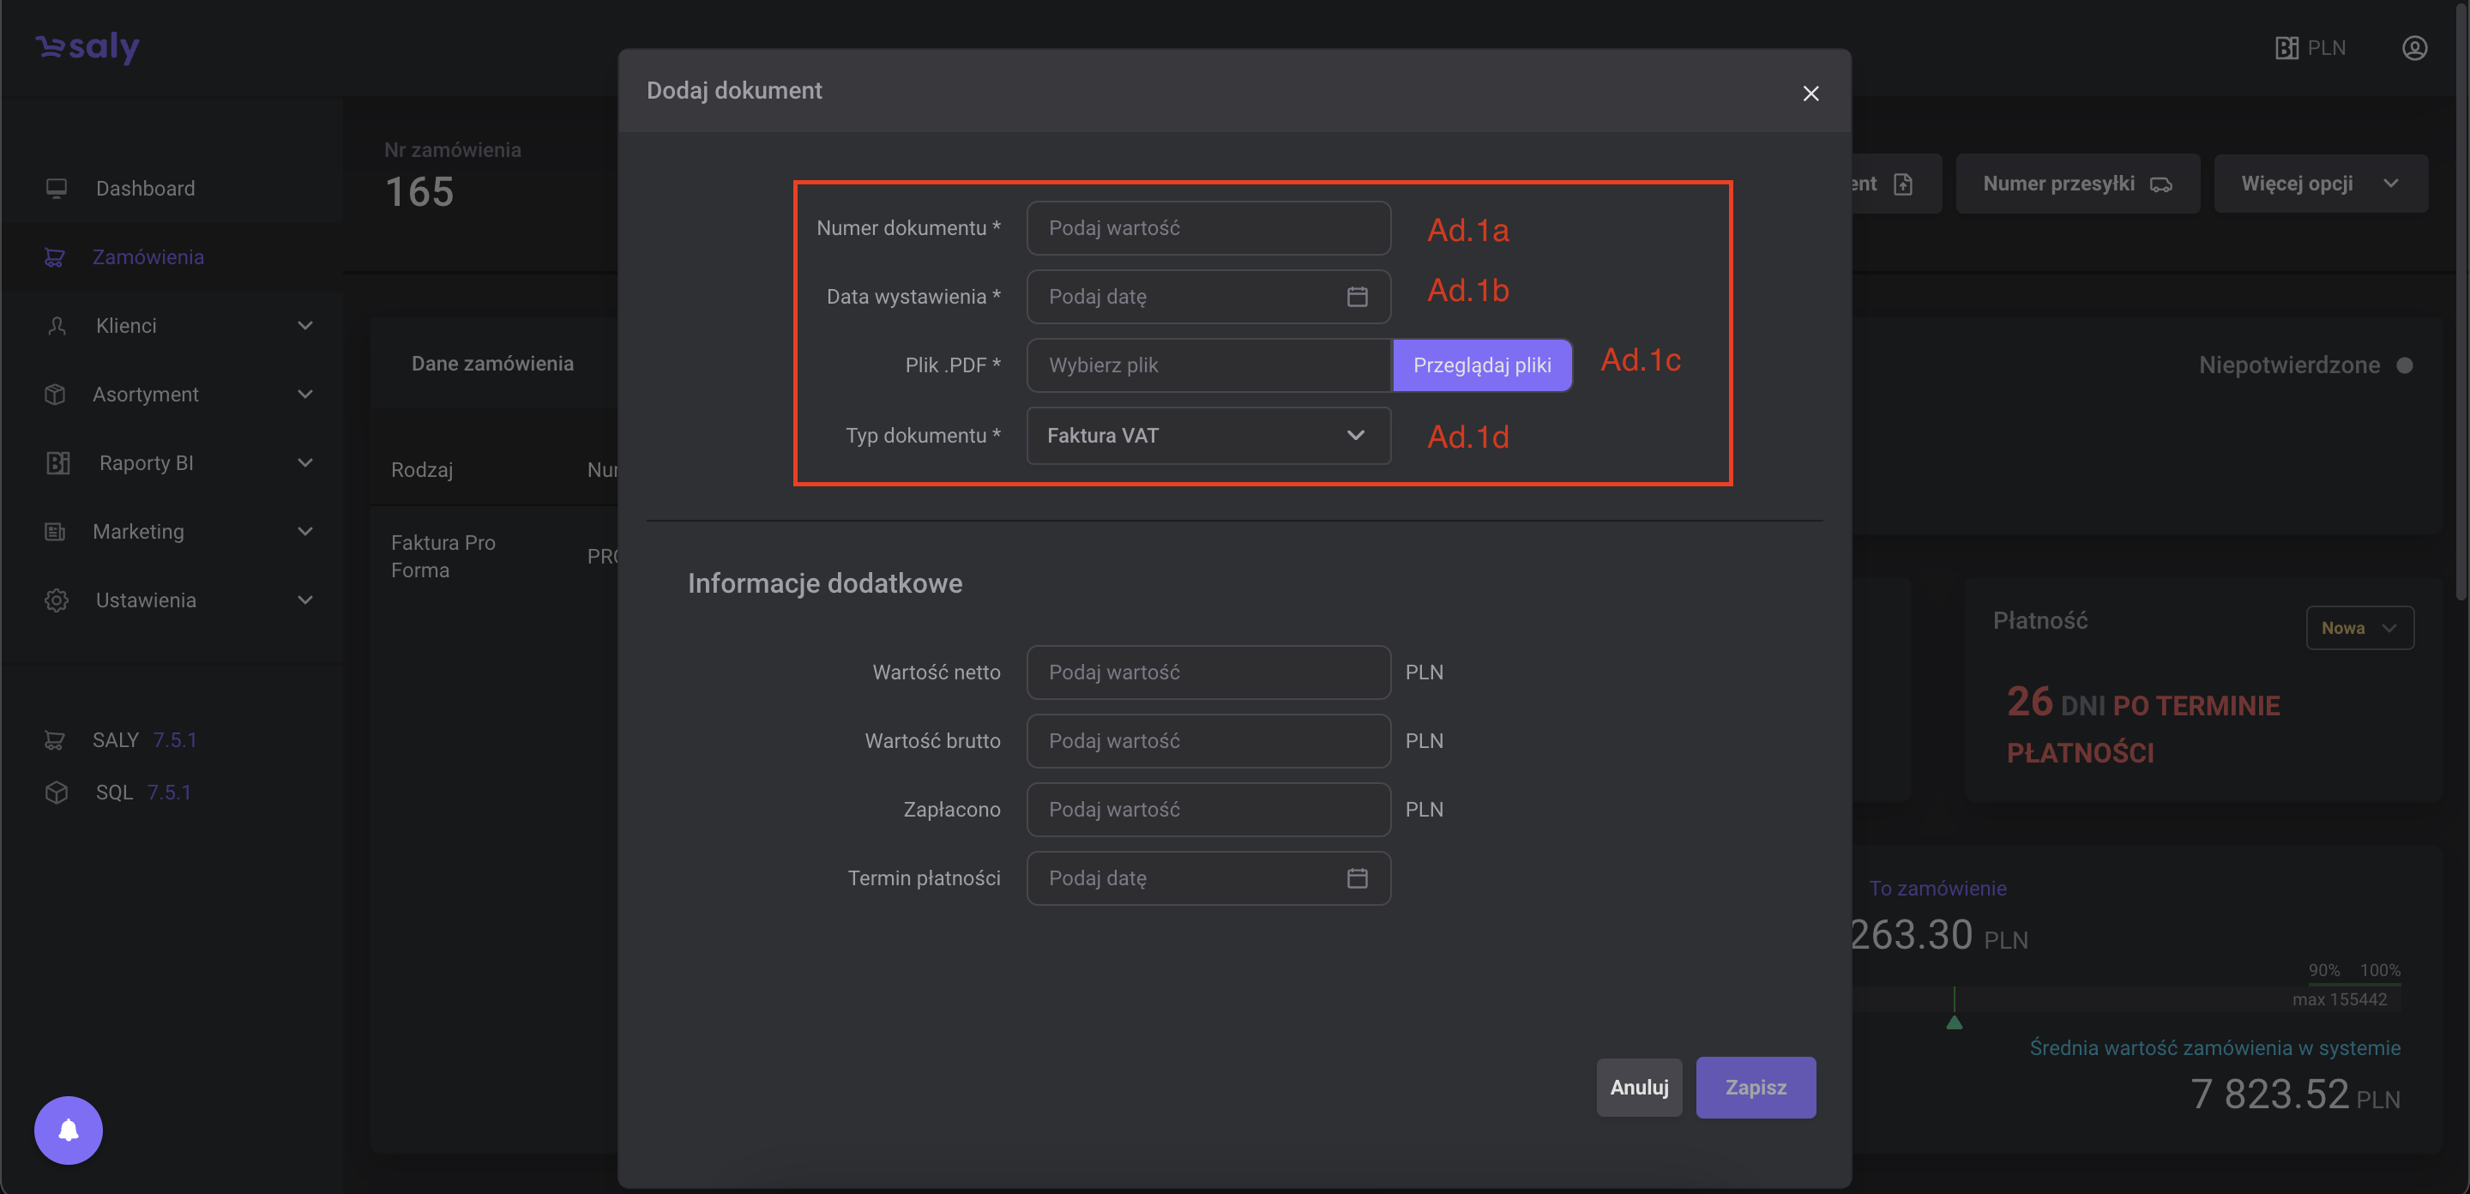
Task: Click the user profile icon
Action: click(x=2413, y=48)
